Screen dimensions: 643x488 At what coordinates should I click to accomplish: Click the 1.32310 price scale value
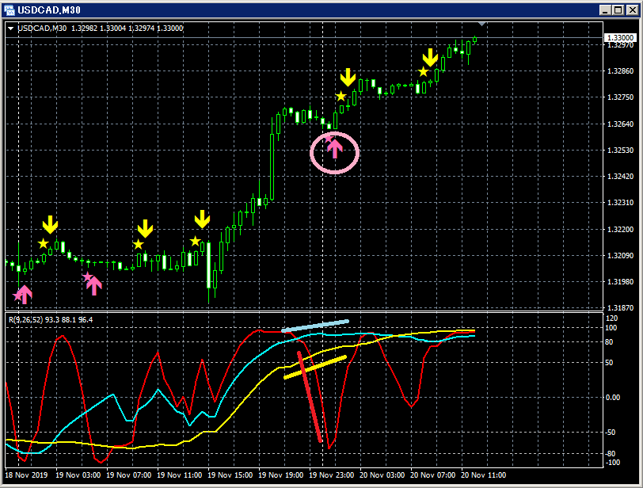[620, 203]
